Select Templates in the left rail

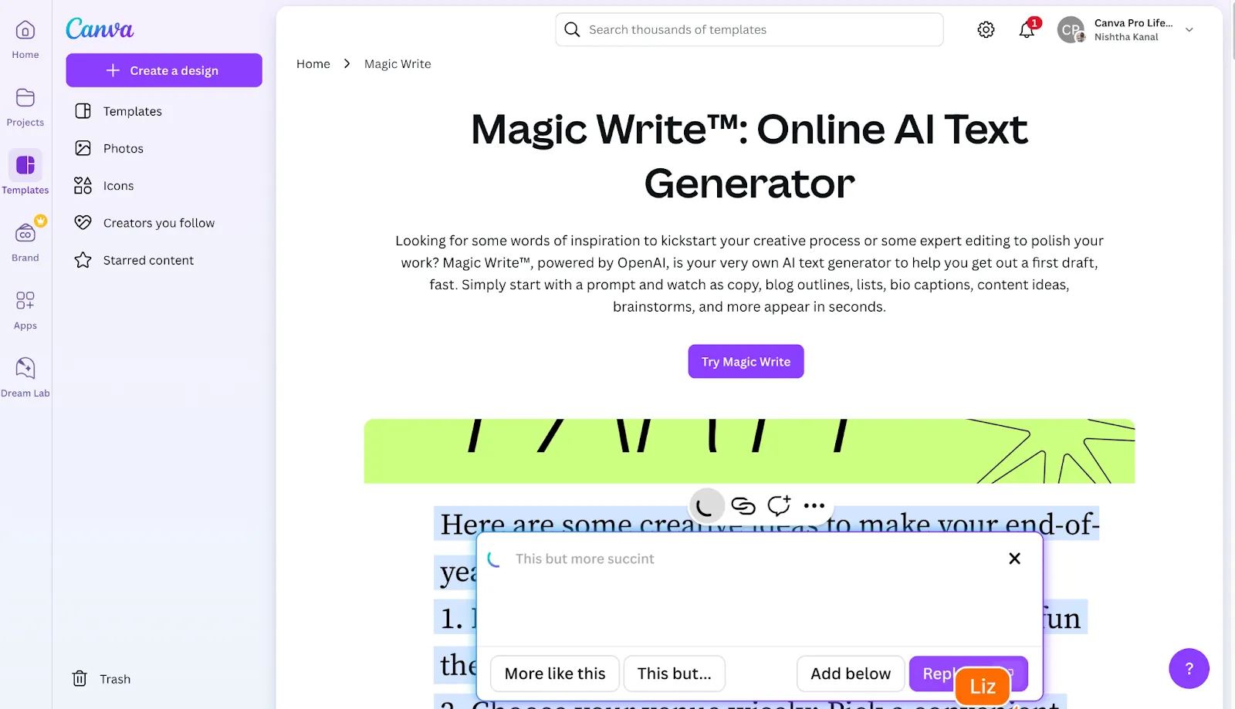click(25, 174)
